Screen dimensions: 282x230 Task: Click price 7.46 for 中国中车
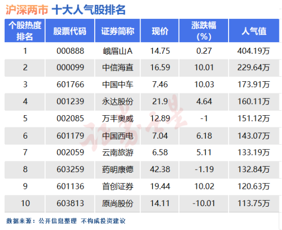[160, 84]
